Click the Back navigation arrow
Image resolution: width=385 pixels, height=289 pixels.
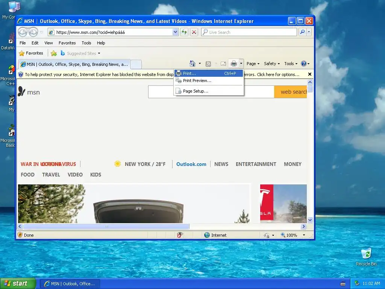coord(23,32)
